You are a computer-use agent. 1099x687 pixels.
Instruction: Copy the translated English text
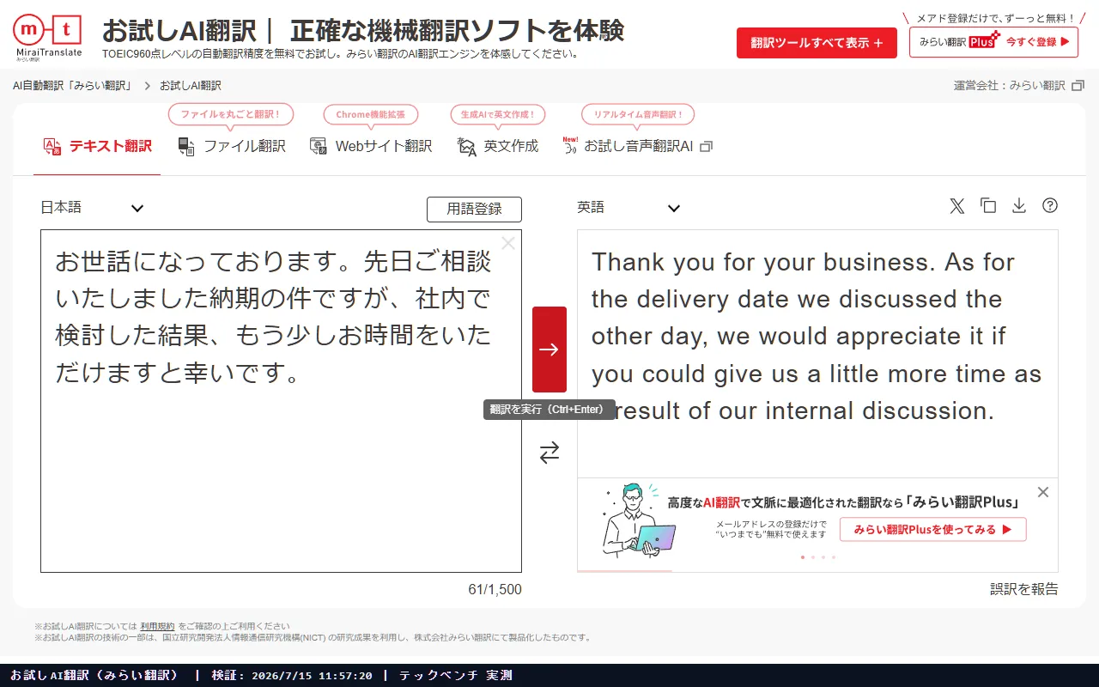(x=988, y=206)
